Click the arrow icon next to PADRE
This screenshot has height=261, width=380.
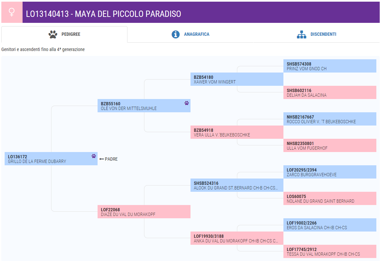click(x=102, y=159)
